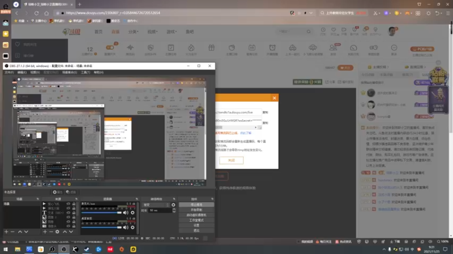Open the OBS icon in Windows taskbar
This screenshot has width=453, height=254.
(64, 249)
